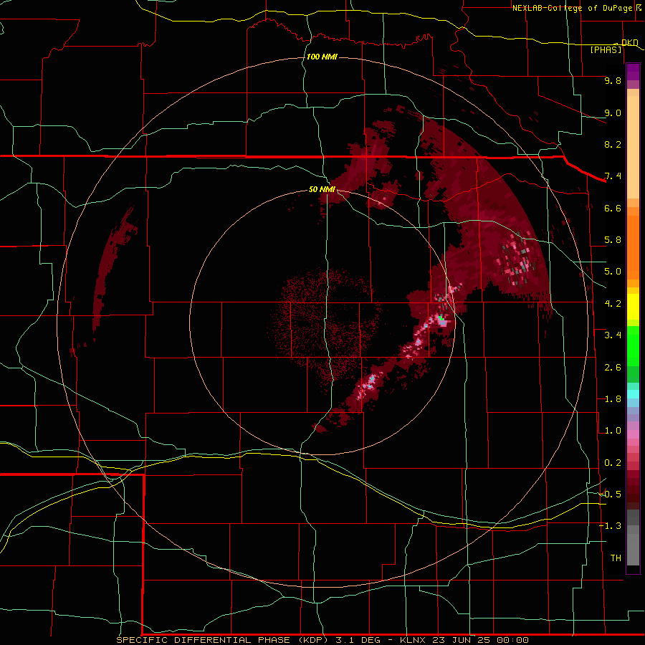Click the 3.4 value on color scale
This screenshot has width=645, height=645.
pyautogui.click(x=613, y=335)
